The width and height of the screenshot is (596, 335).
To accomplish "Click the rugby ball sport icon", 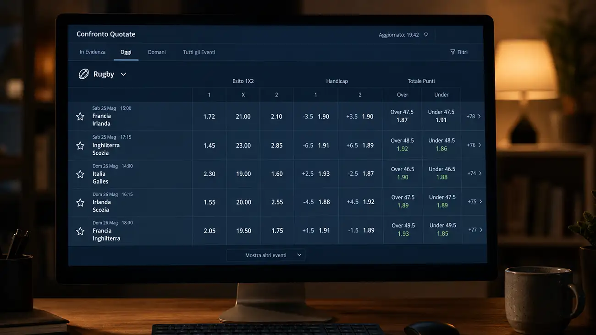I will 83,74.
